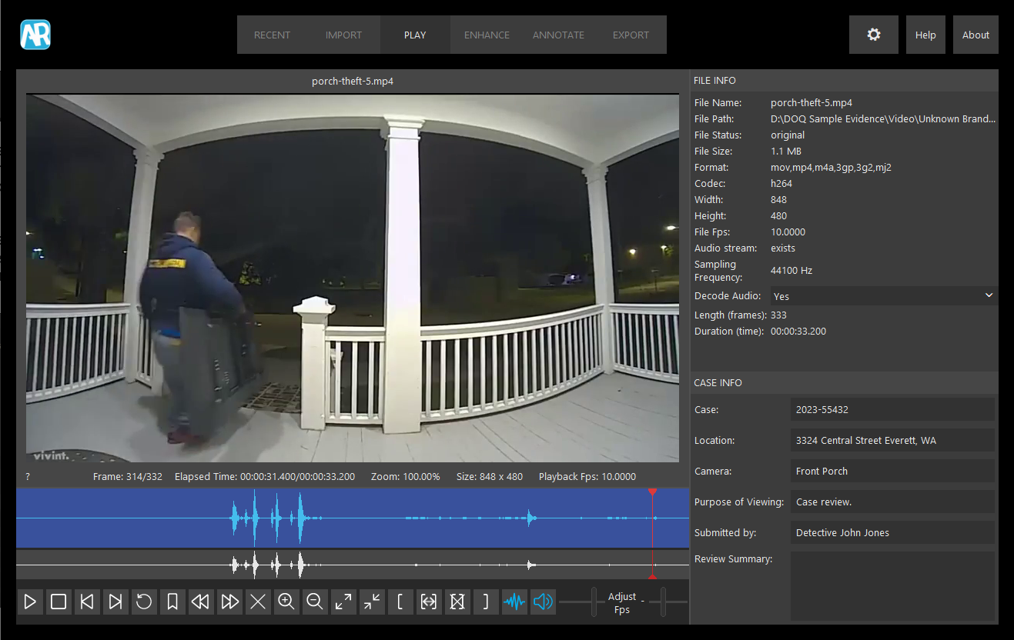
Task: Open the Decode Audio dropdown
Action: (x=989, y=295)
